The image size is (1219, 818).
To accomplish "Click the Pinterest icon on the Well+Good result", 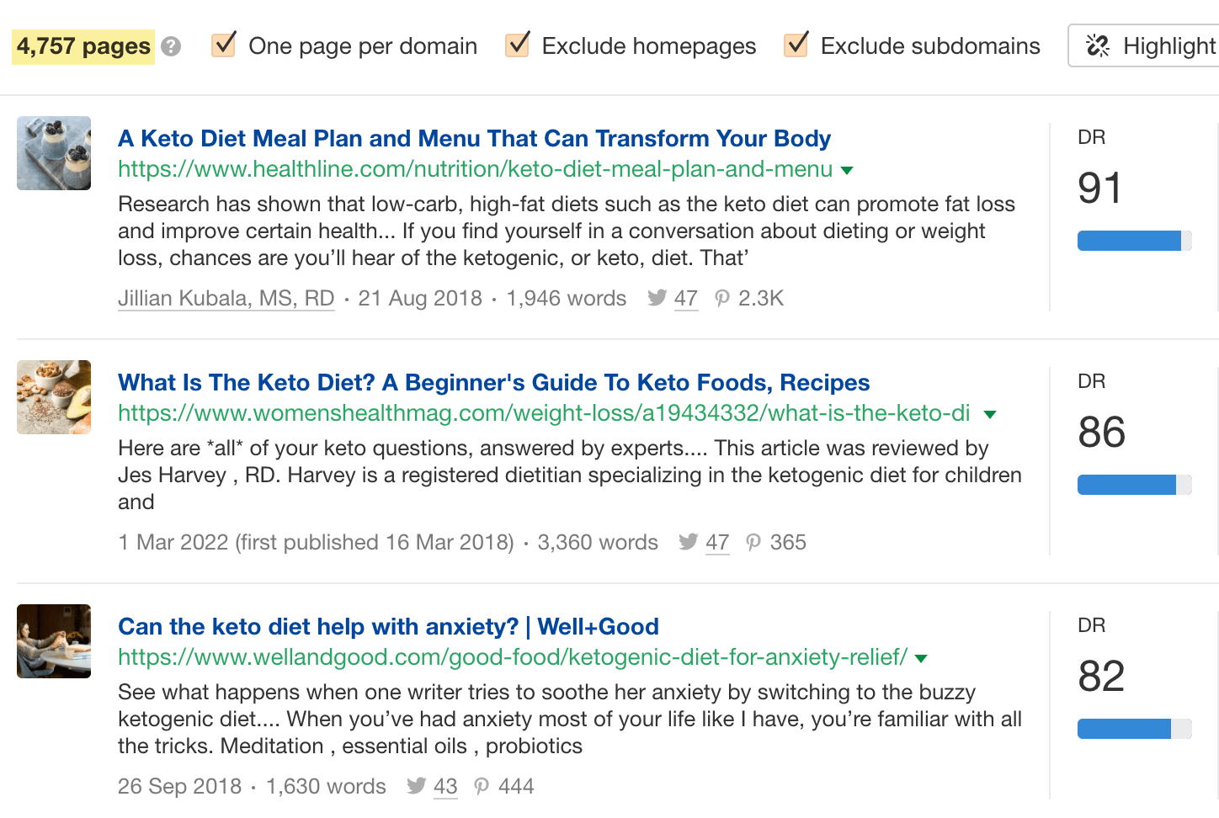I will (482, 787).
